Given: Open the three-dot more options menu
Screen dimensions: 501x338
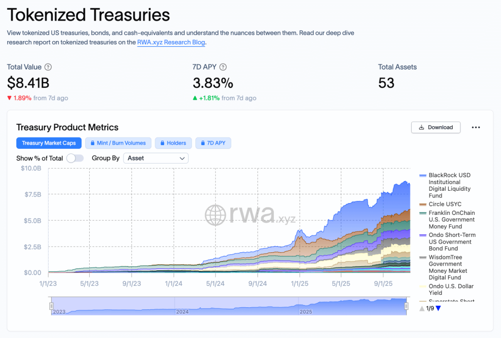Looking at the screenshot, I should tap(476, 127).
